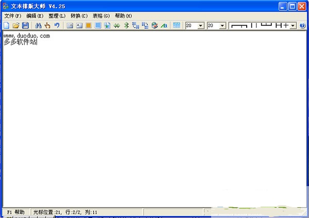Screen dimensions: 309x218
Task: Click the orange grid toolbar icon
Action: [x=89, y=25]
